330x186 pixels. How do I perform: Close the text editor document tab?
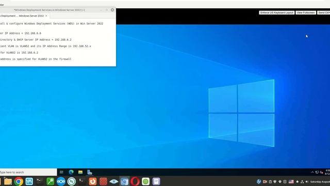[46, 16]
